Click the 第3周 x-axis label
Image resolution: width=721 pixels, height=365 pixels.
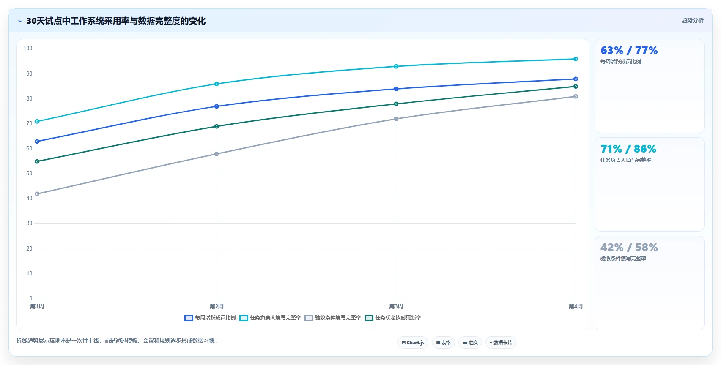pos(396,306)
